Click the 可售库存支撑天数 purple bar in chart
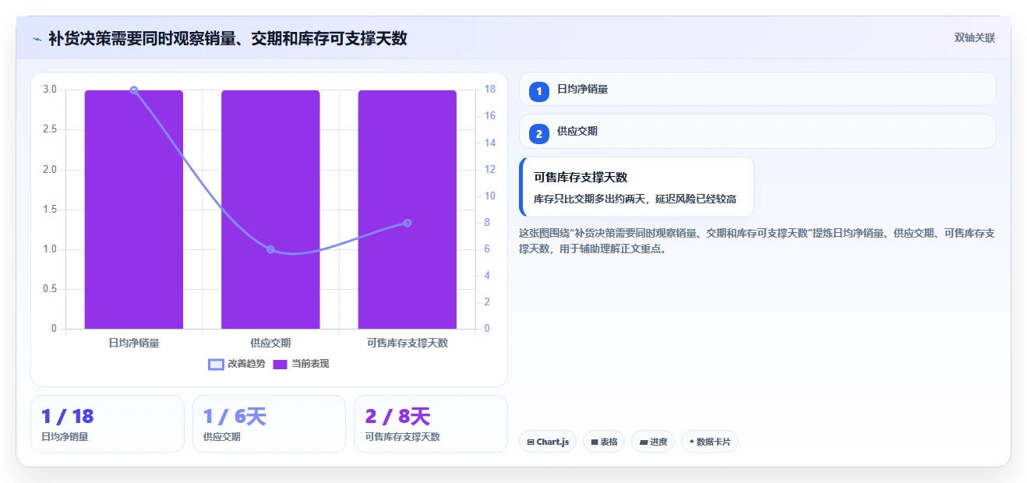Image resolution: width=1027 pixels, height=483 pixels. (408, 210)
